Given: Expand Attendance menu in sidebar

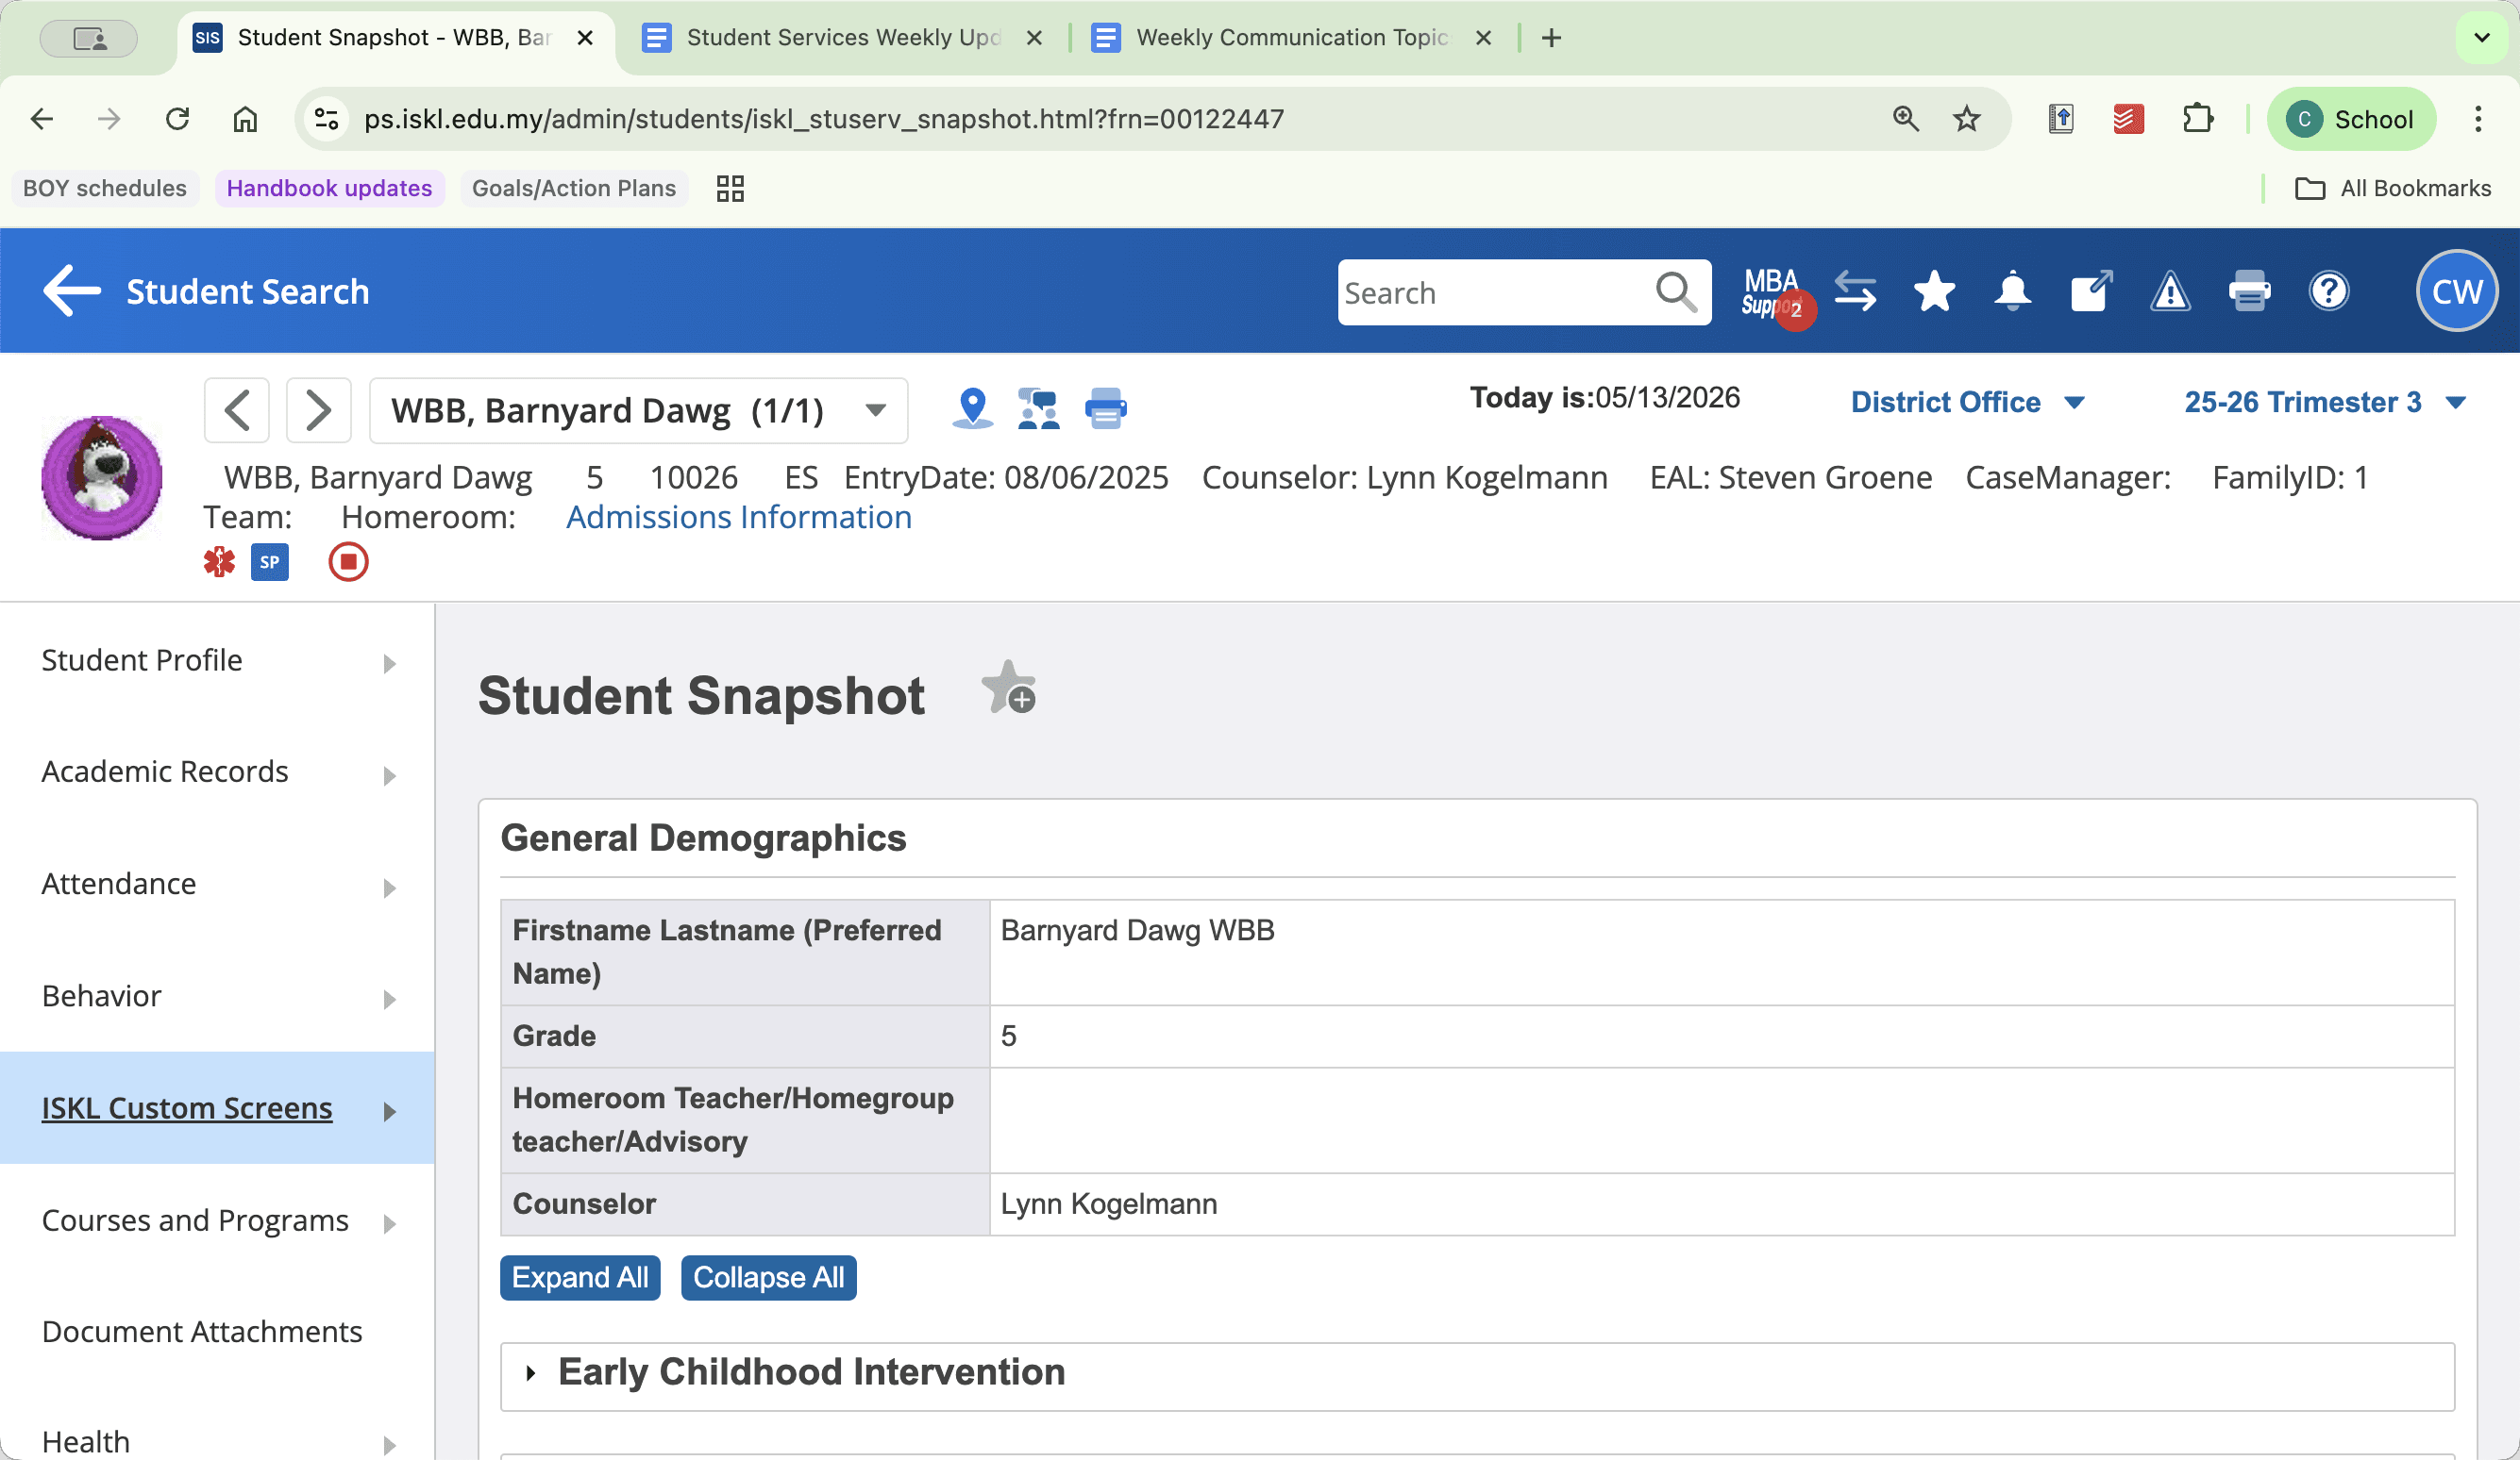Looking at the screenshot, I should click(x=218, y=885).
